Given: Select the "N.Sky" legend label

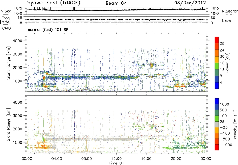Looking at the screenshot, I should (6, 11).
